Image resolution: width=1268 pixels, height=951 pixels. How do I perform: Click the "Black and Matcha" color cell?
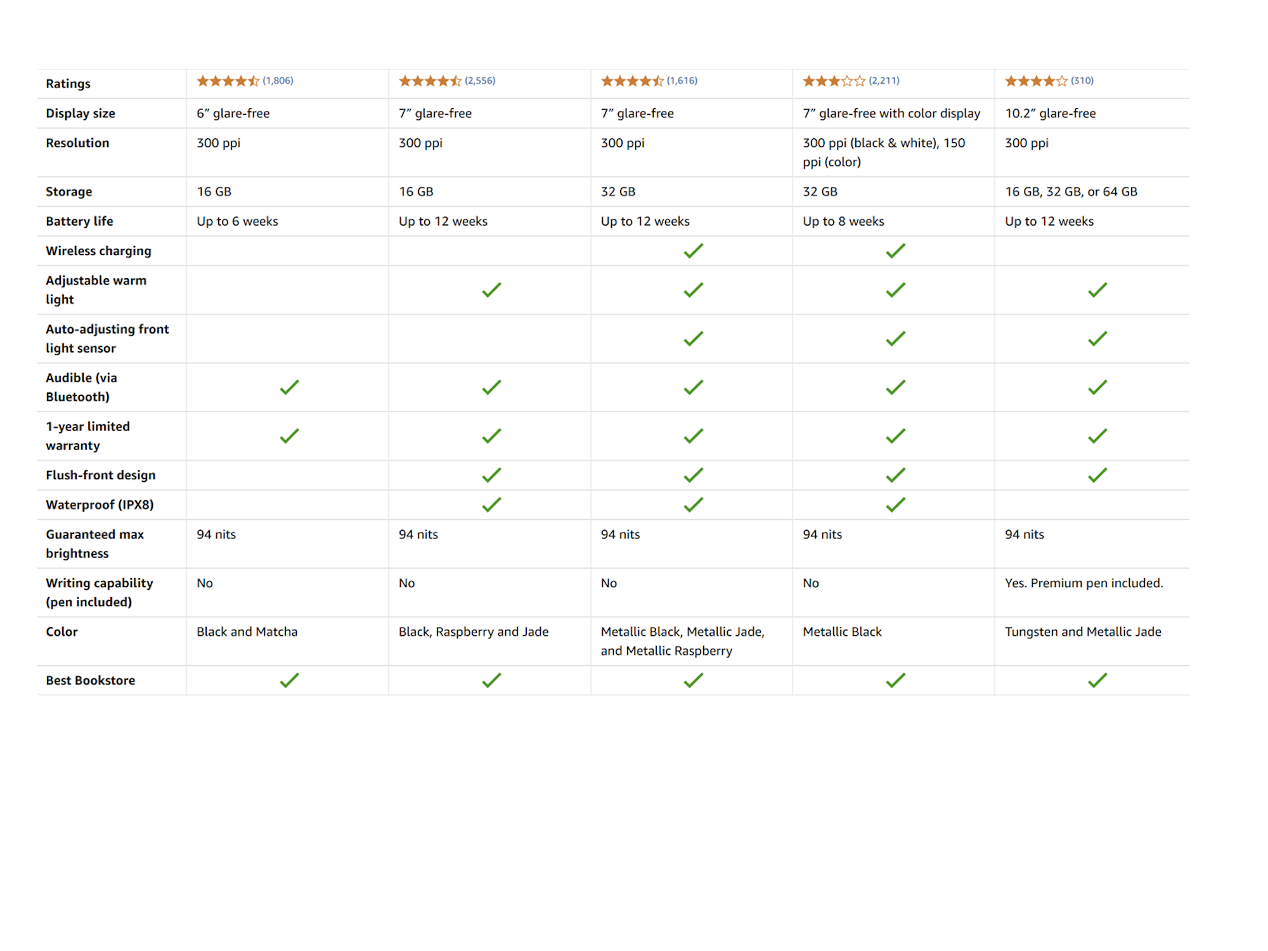[x=247, y=632]
